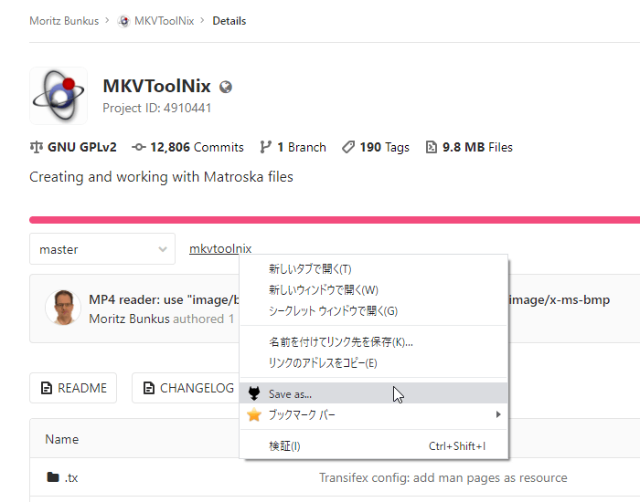The width and height of the screenshot is (640, 502).
Task: Select シークレット ウィンドウで開く(G) menu entry
Action: (x=373, y=311)
